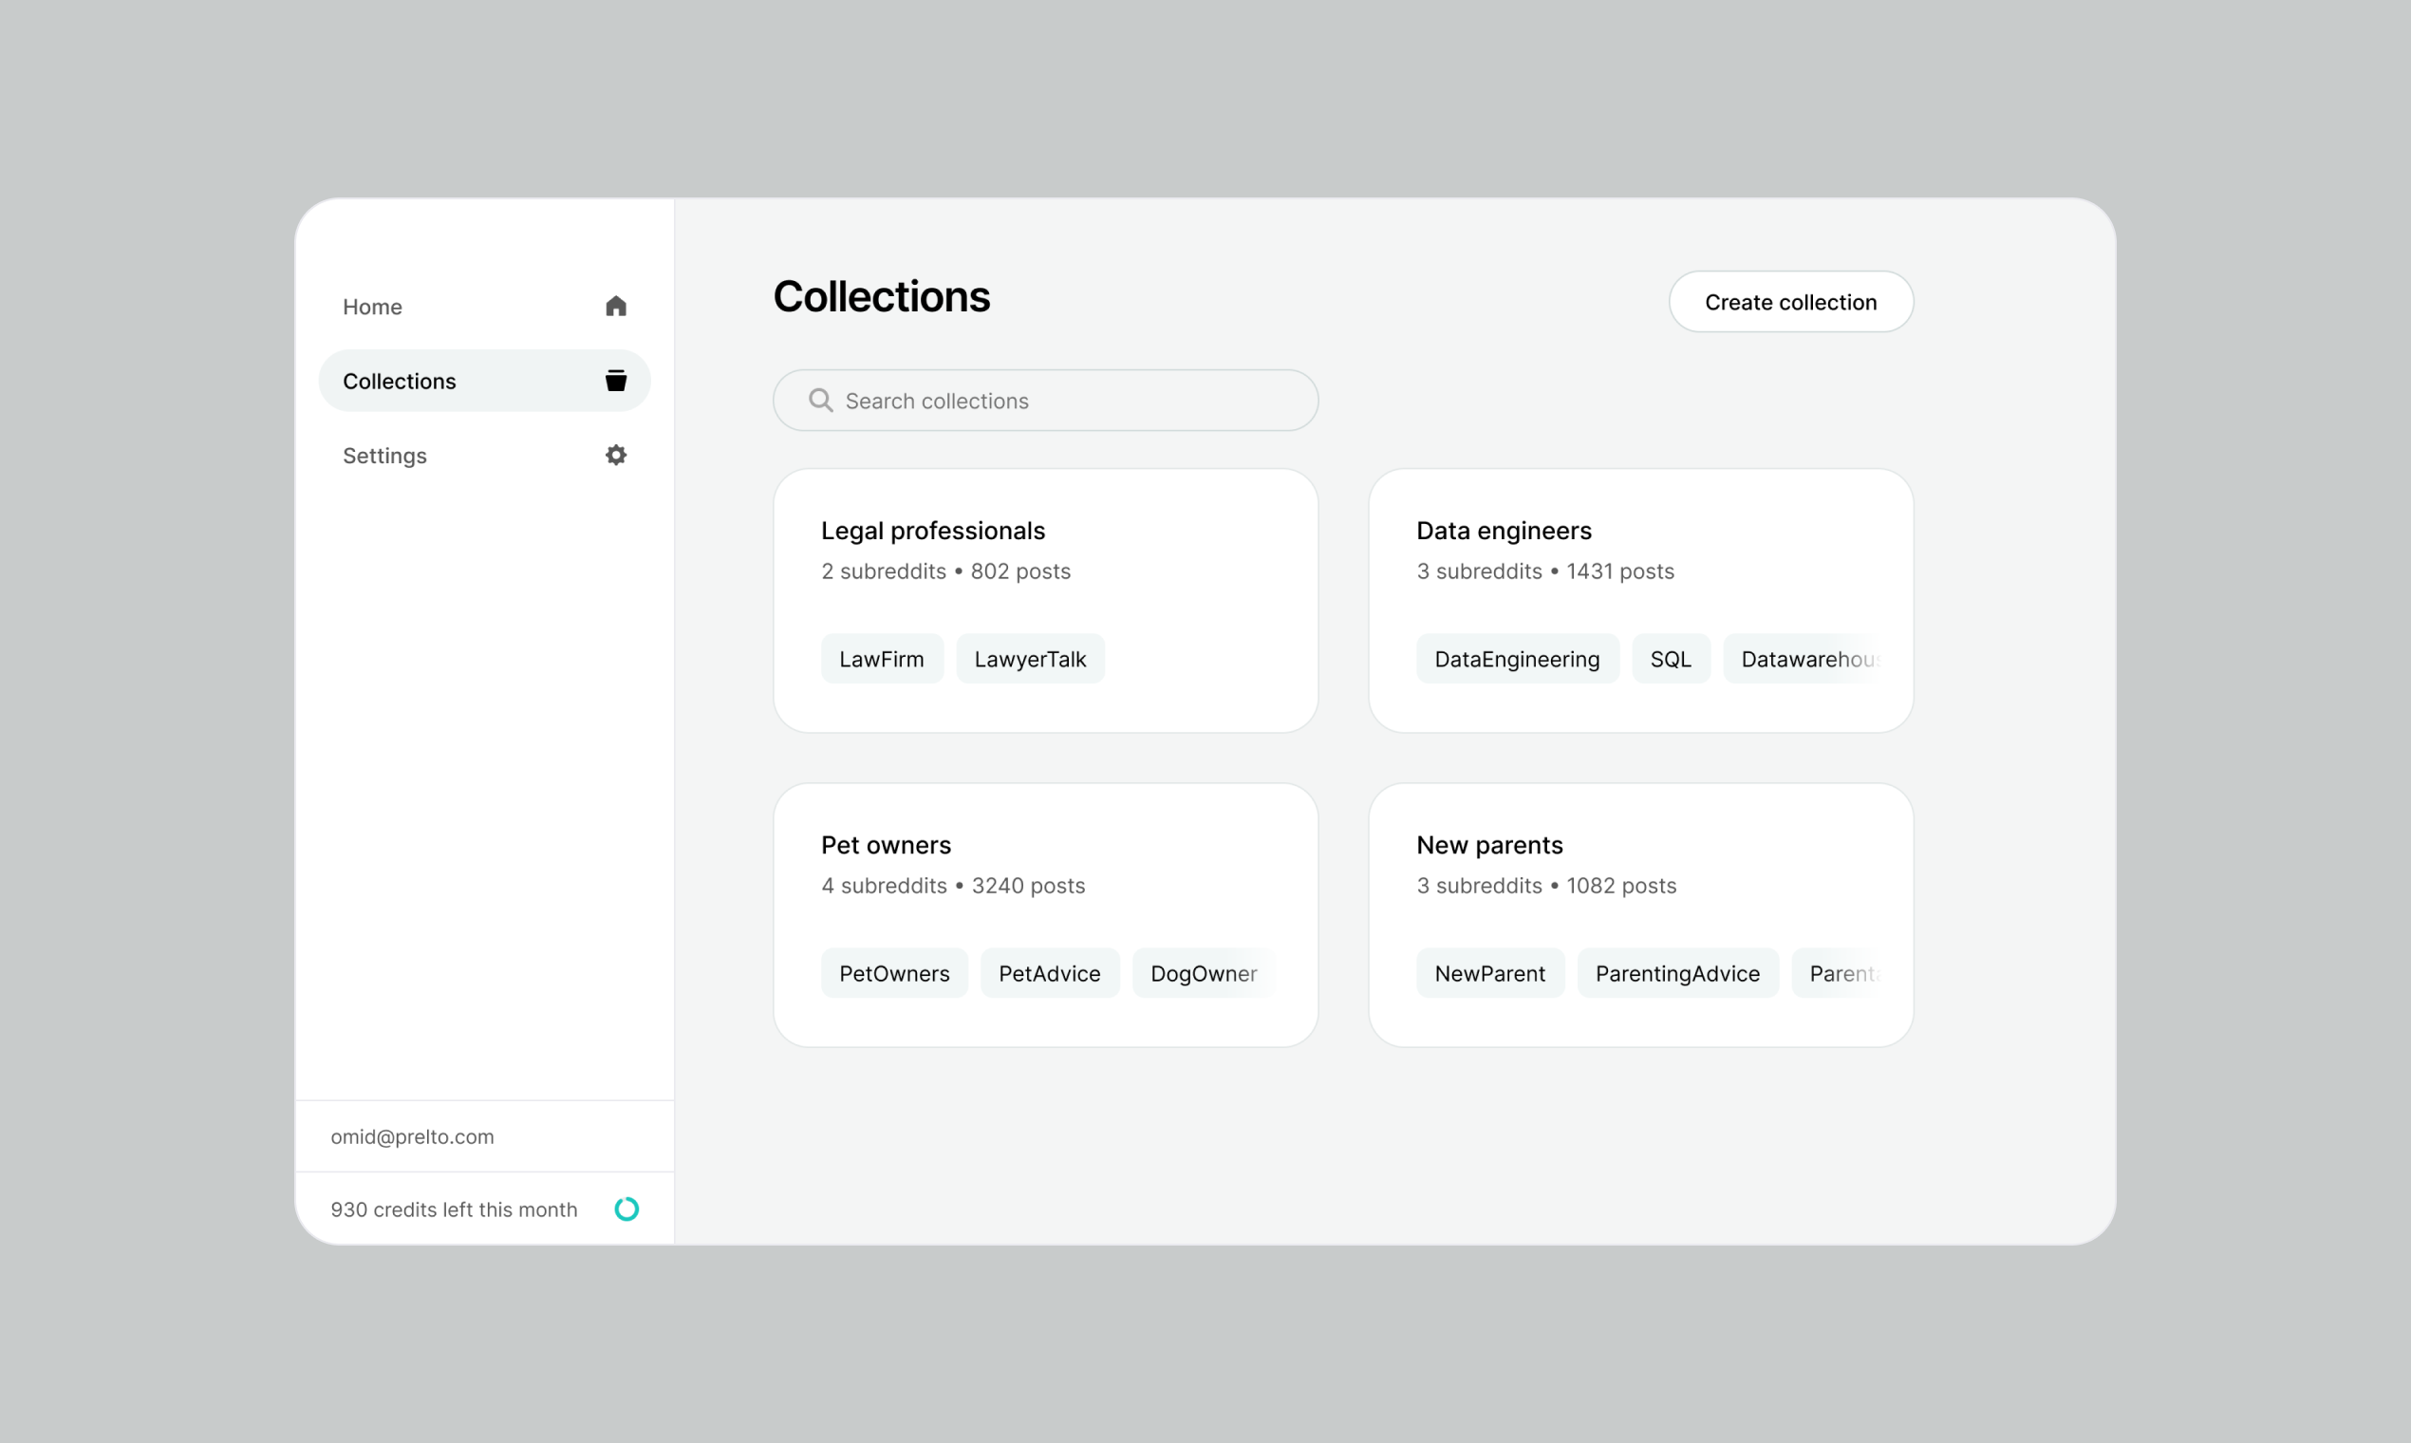The image size is (2411, 1443).
Task: Click the PetAdvice subreddit tag
Action: click(1049, 973)
